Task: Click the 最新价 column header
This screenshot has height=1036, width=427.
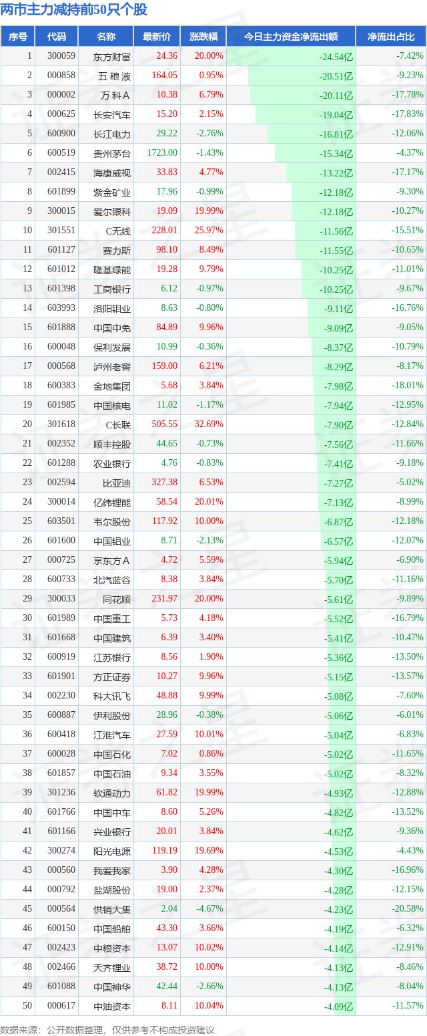Action: tap(157, 37)
